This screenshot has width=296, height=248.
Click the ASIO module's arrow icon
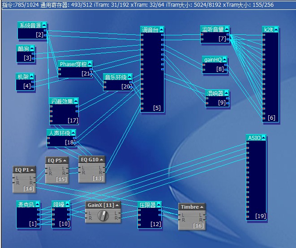point(263,138)
